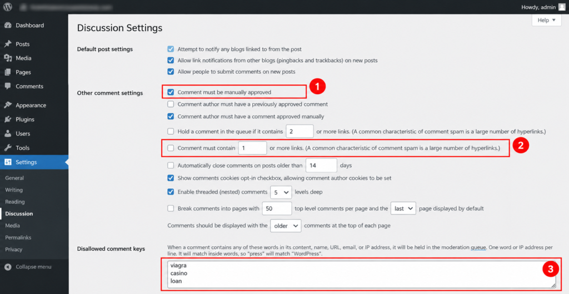The width and height of the screenshot is (569, 294).
Task: Toggle 'Attempt to notify any blogs' checkbox
Action: click(x=171, y=49)
